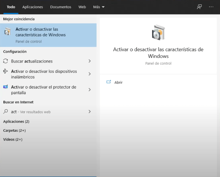Expand arrow for protector de pantalla result

(90, 90)
